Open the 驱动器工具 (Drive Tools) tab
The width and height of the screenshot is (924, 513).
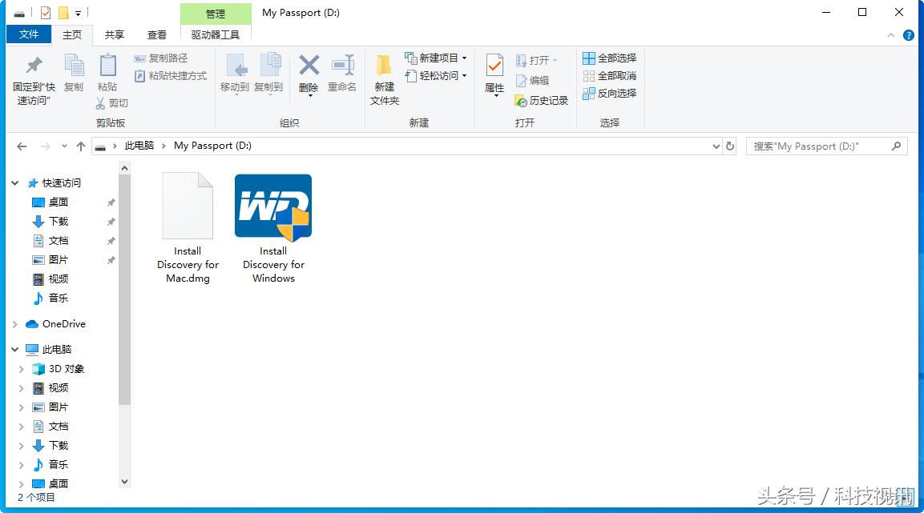pos(216,34)
